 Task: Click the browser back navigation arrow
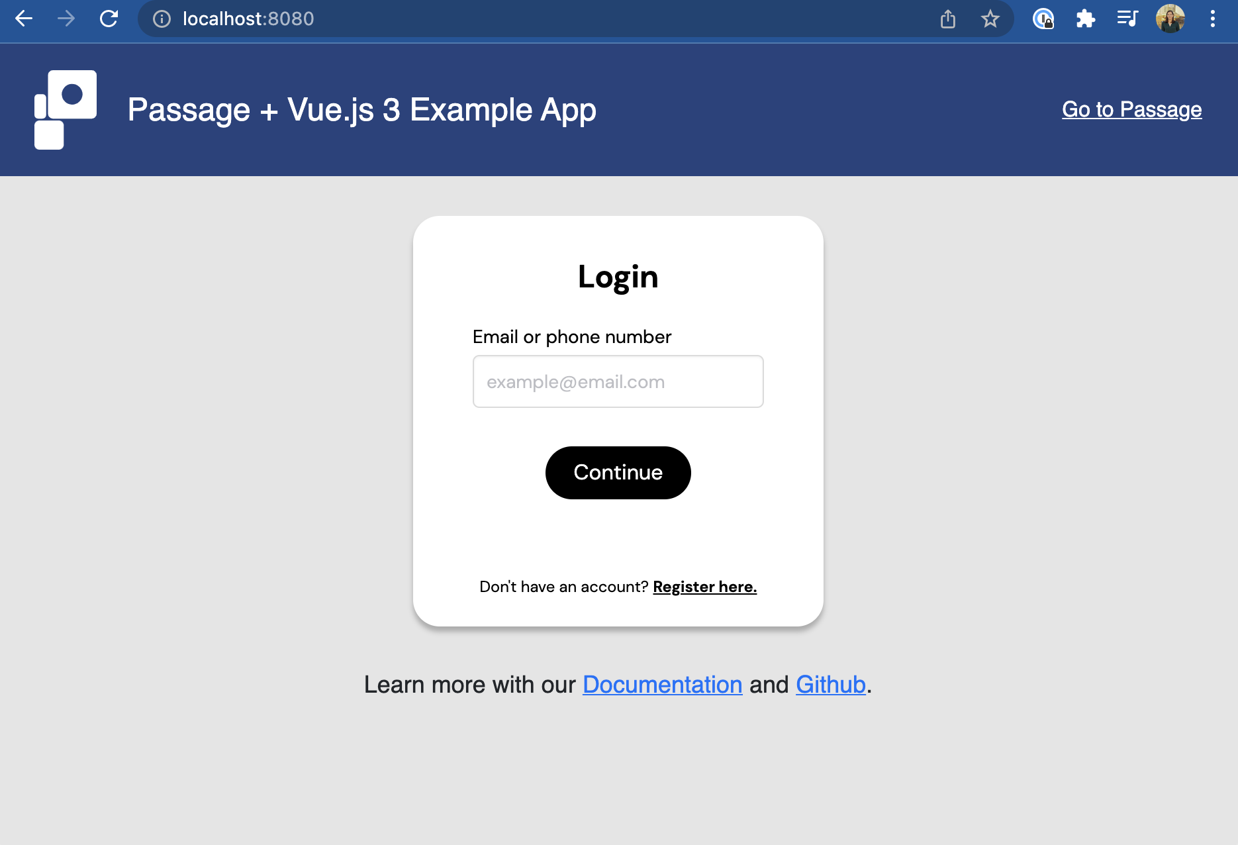pyautogui.click(x=24, y=19)
